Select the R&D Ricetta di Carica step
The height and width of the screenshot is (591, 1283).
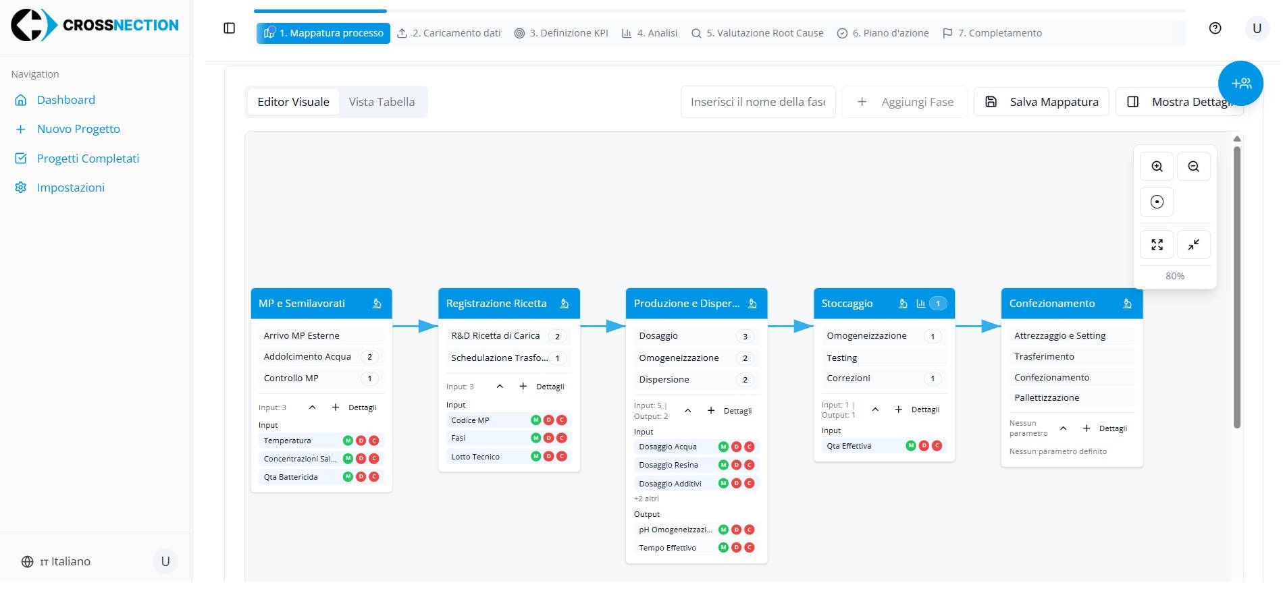pos(508,336)
